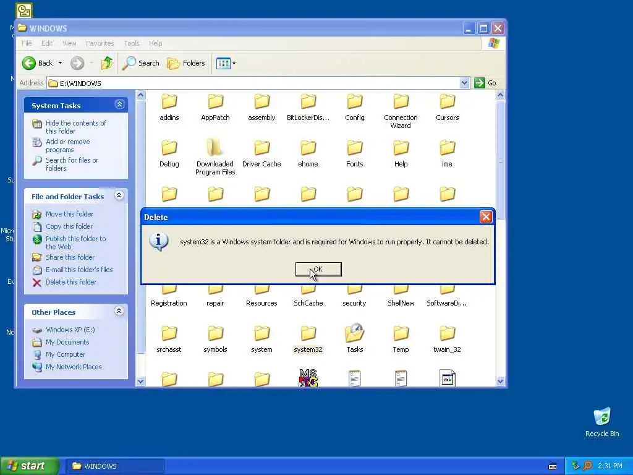Click Search for files or folders
The width and height of the screenshot is (633, 475).
pyautogui.click(x=72, y=164)
